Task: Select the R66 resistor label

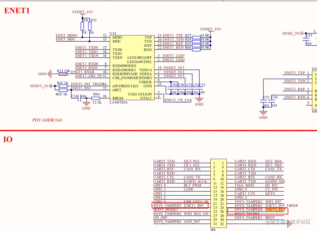Action: coord(96,94)
